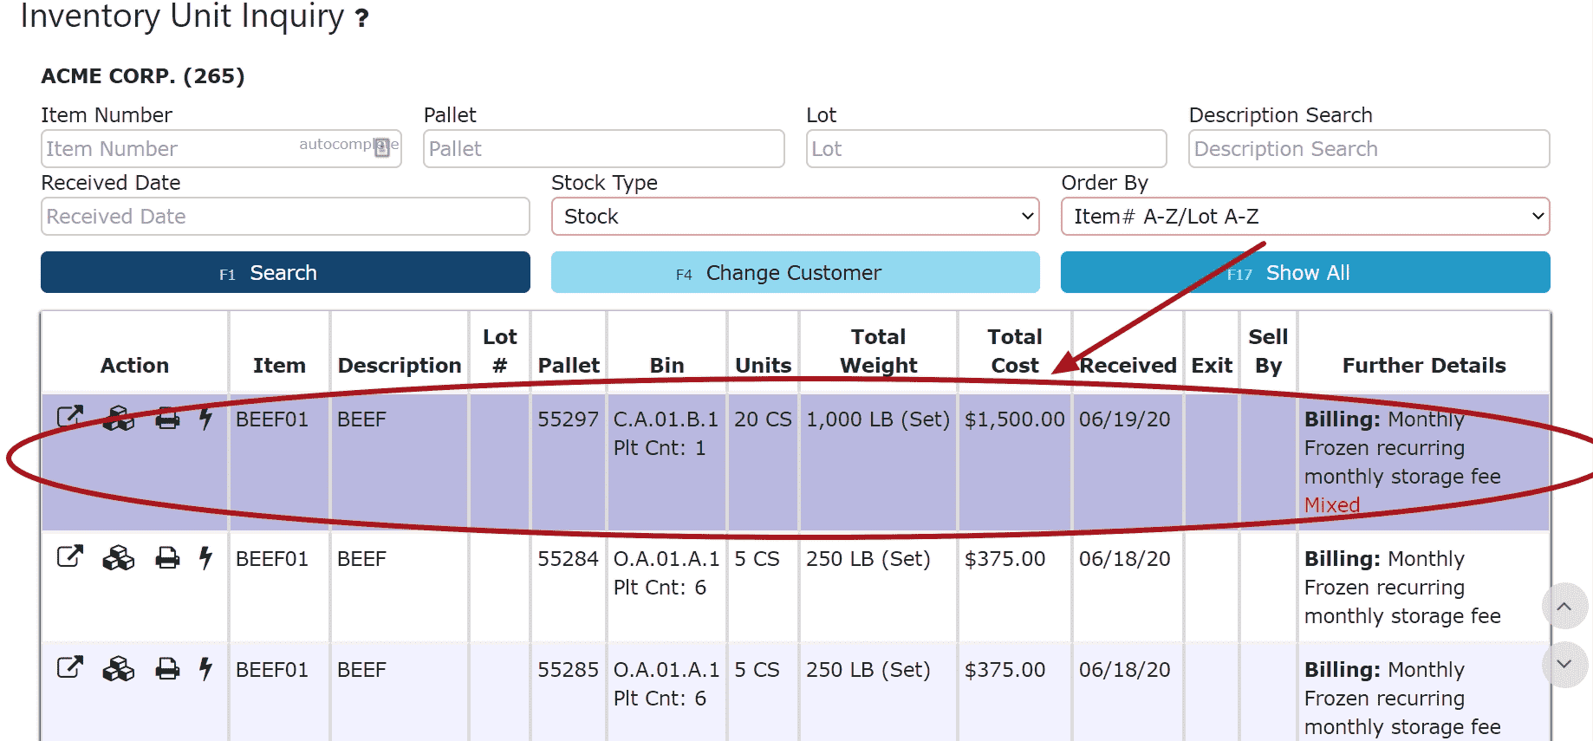Click the Action column header
The image size is (1593, 741).
click(134, 366)
